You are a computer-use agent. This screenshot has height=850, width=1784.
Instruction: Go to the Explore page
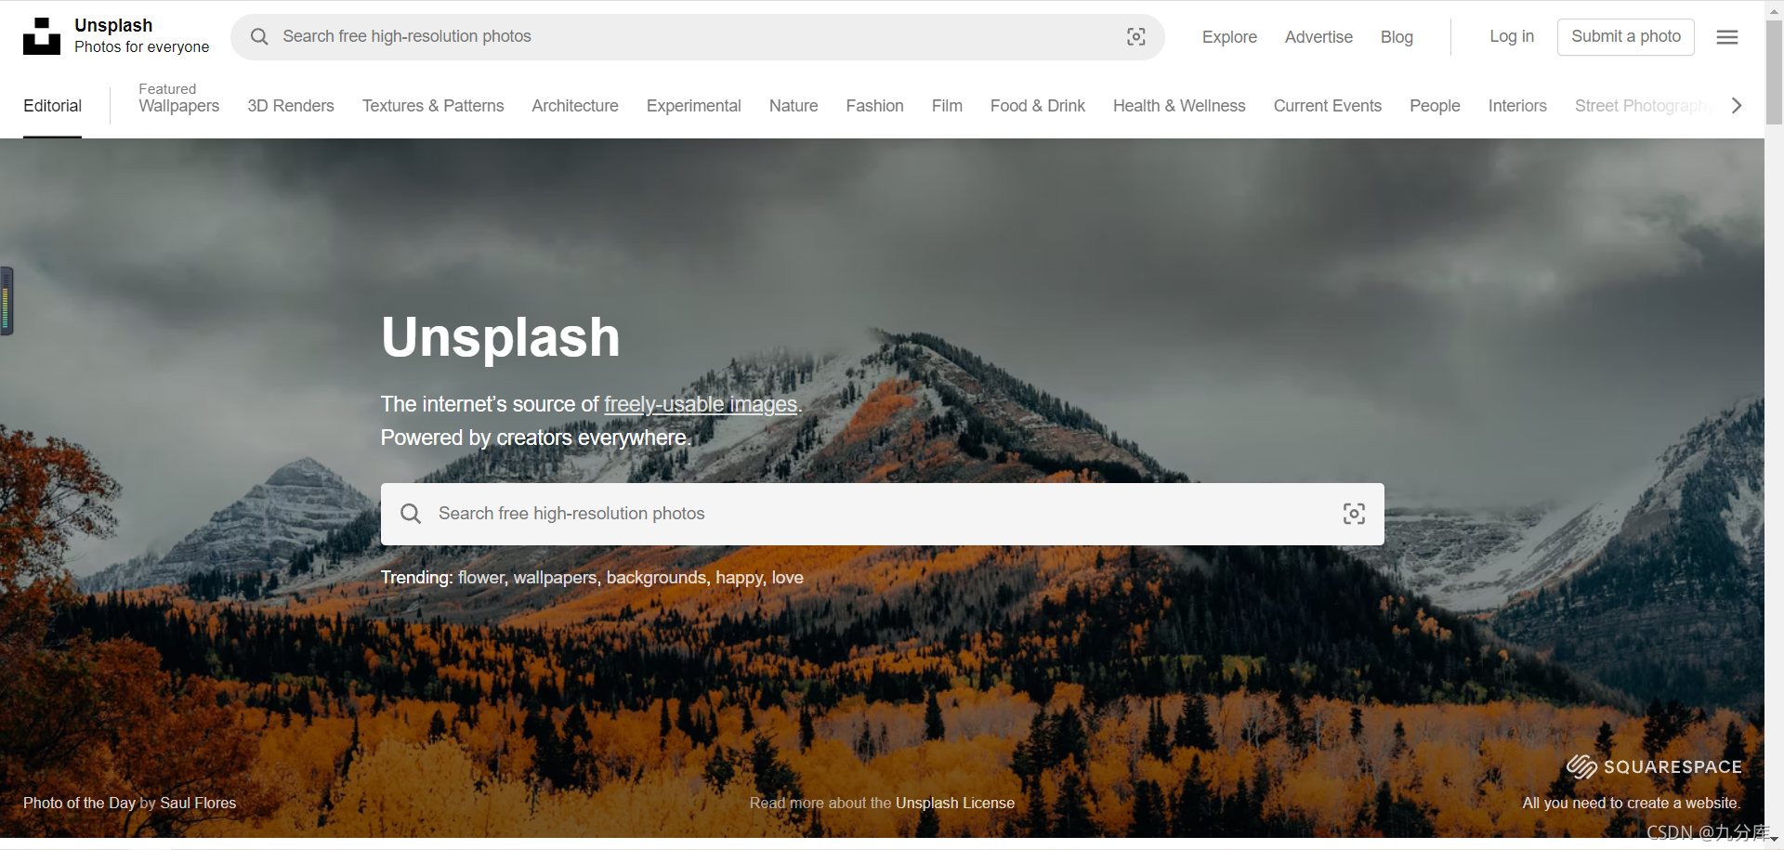point(1229,37)
